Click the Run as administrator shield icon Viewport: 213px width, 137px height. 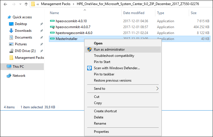click(89, 50)
